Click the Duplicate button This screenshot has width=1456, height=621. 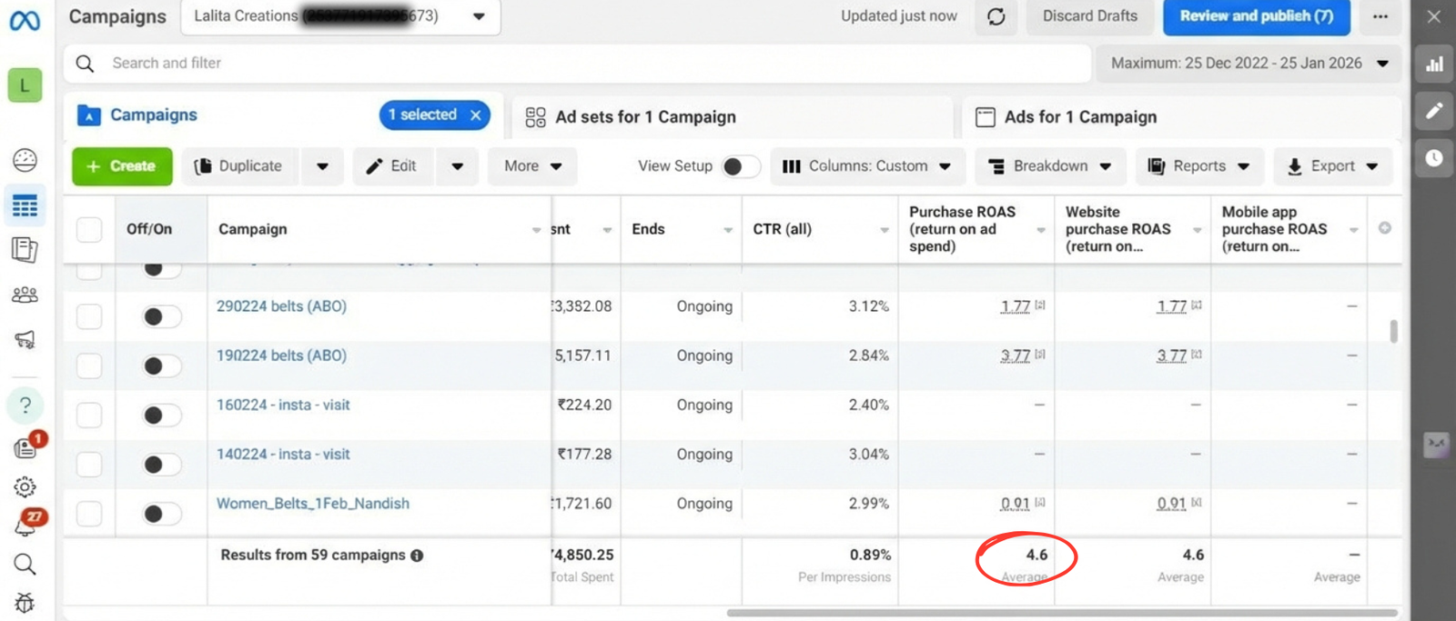(x=240, y=166)
